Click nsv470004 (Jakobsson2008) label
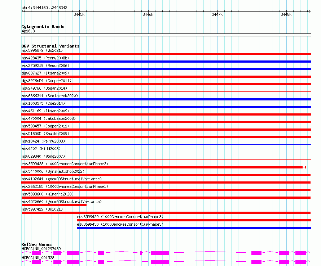This screenshot has width=321, height=266. pos(49,118)
